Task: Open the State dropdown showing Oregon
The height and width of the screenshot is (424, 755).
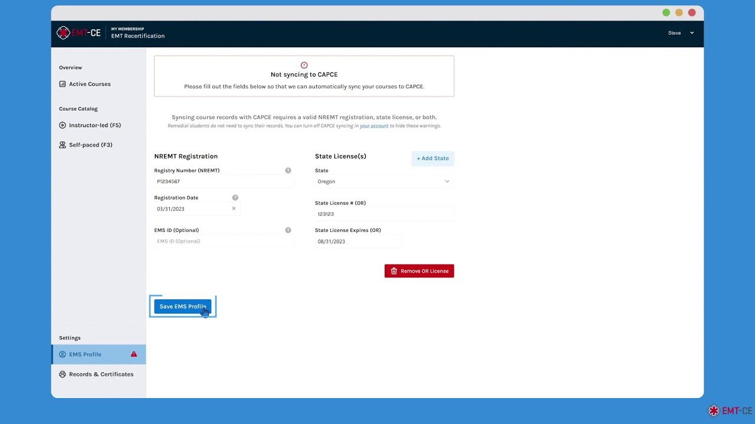Action: 384,181
